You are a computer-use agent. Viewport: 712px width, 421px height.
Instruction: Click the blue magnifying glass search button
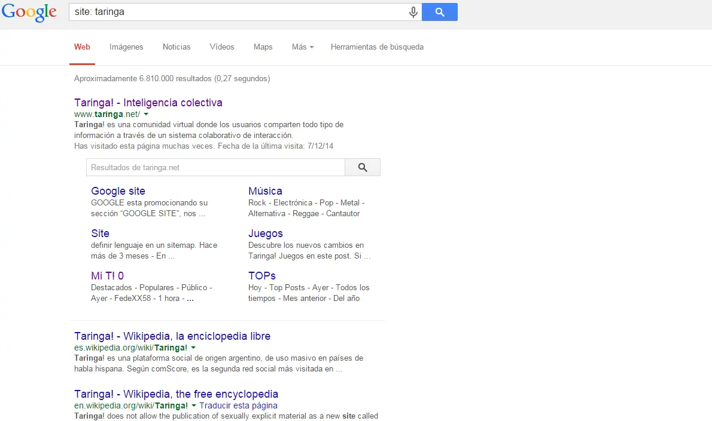point(439,11)
